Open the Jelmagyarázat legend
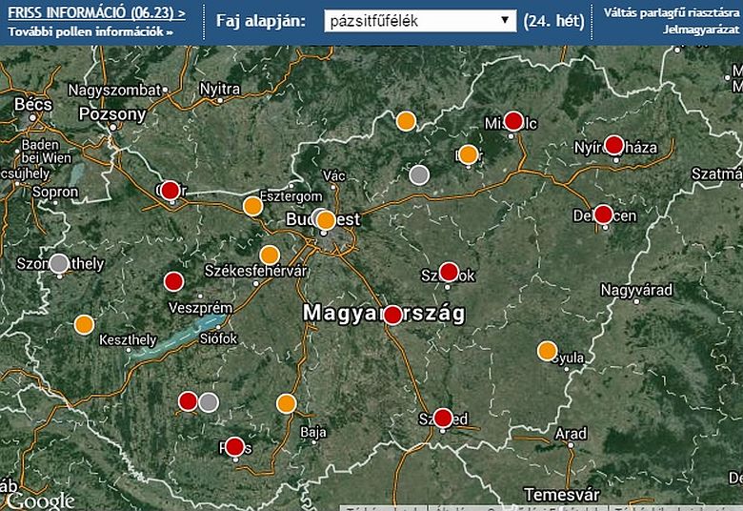The width and height of the screenshot is (743, 511). click(702, 30)
